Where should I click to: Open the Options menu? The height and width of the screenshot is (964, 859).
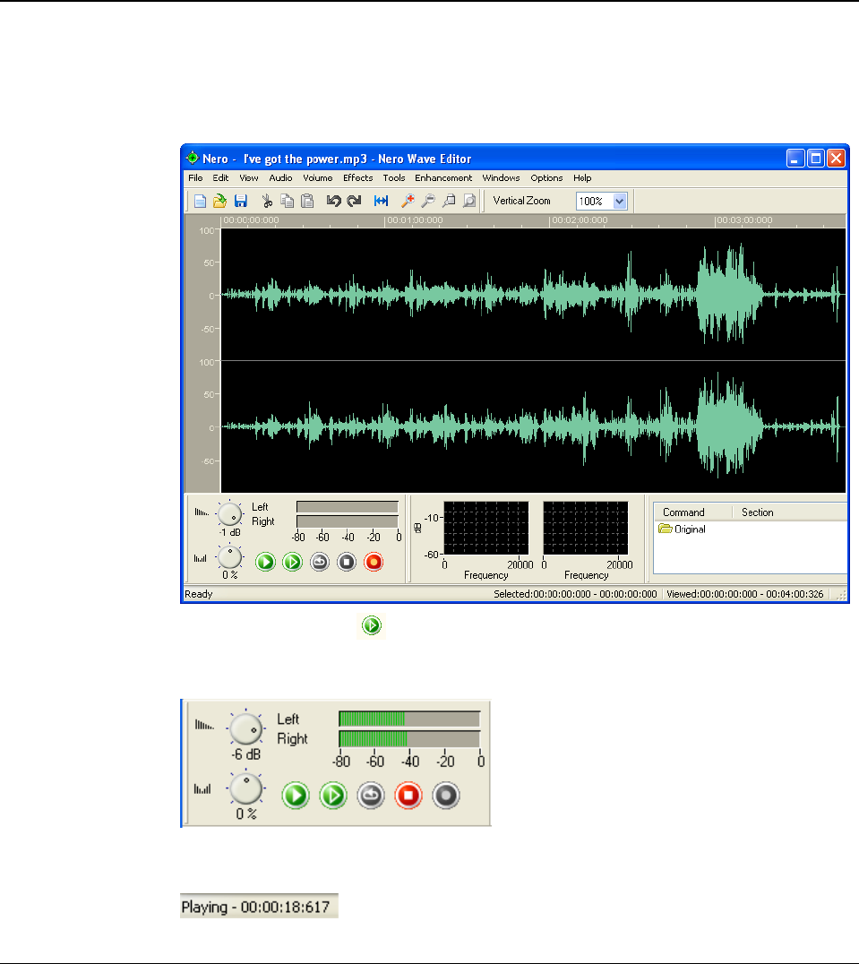547,178
